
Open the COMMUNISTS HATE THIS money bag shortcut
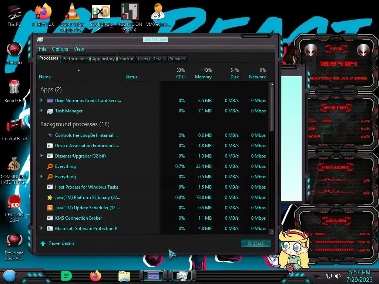[14, 171]
